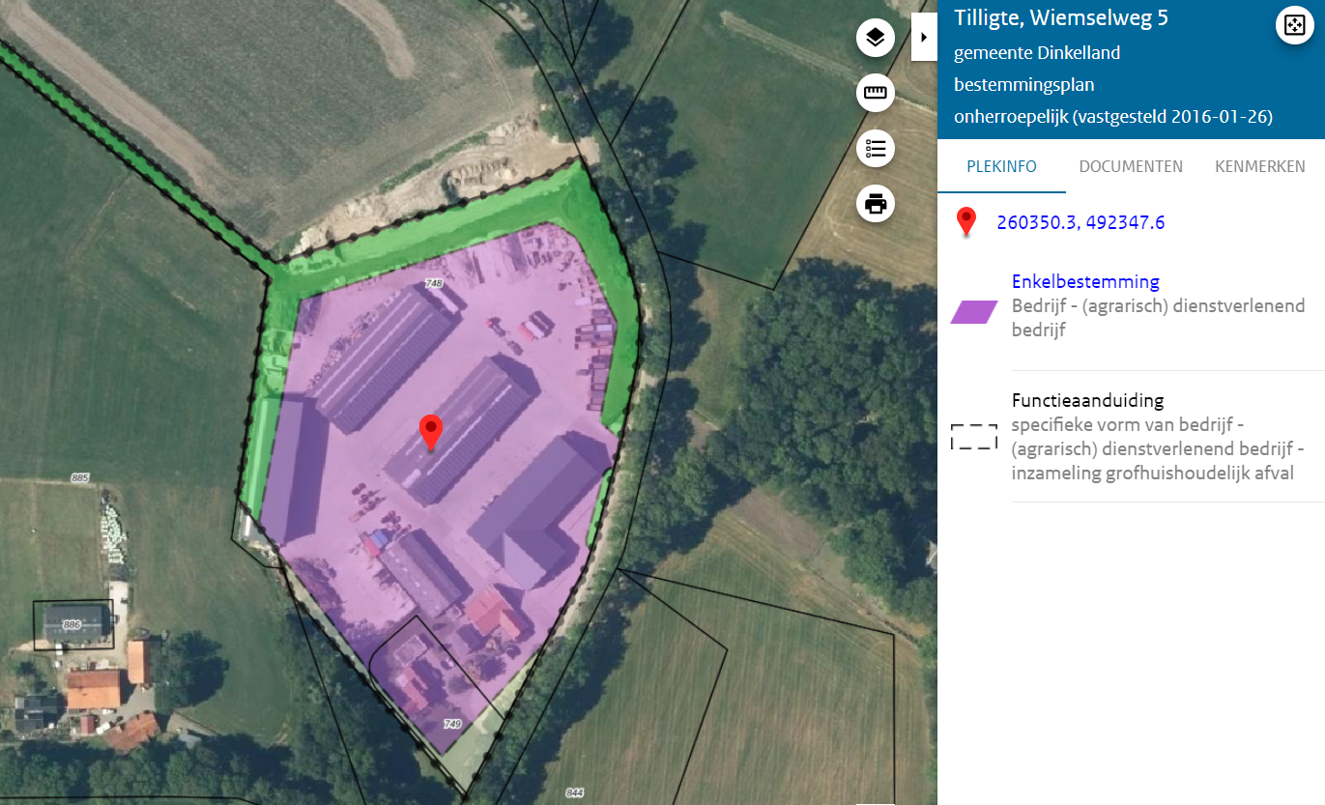Click parcel label 749 on map

point(451,724)
